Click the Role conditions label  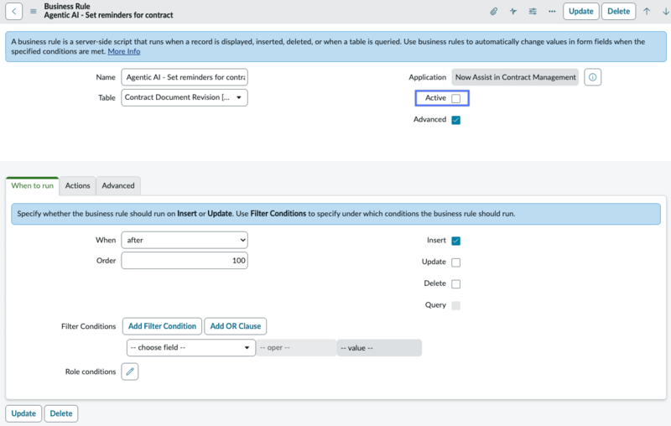click(x=91, y=371)
